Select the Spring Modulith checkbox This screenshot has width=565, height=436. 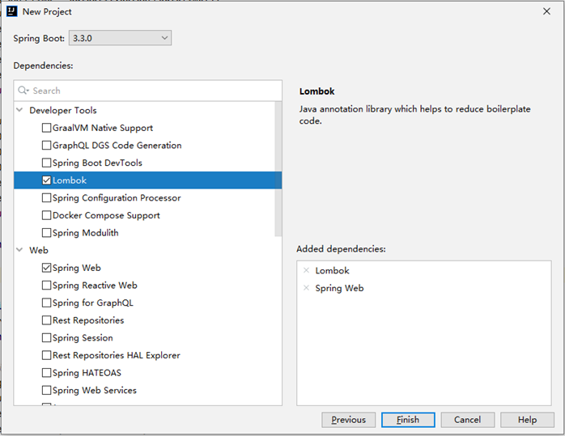pos(46,233)
